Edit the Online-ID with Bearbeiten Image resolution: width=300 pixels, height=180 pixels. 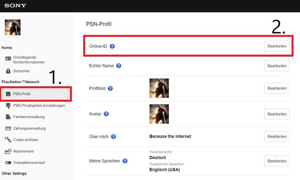tap(277, 46)
